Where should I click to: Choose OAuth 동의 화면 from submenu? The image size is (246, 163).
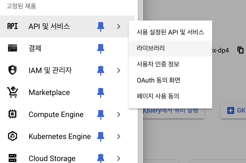(170, 80)
